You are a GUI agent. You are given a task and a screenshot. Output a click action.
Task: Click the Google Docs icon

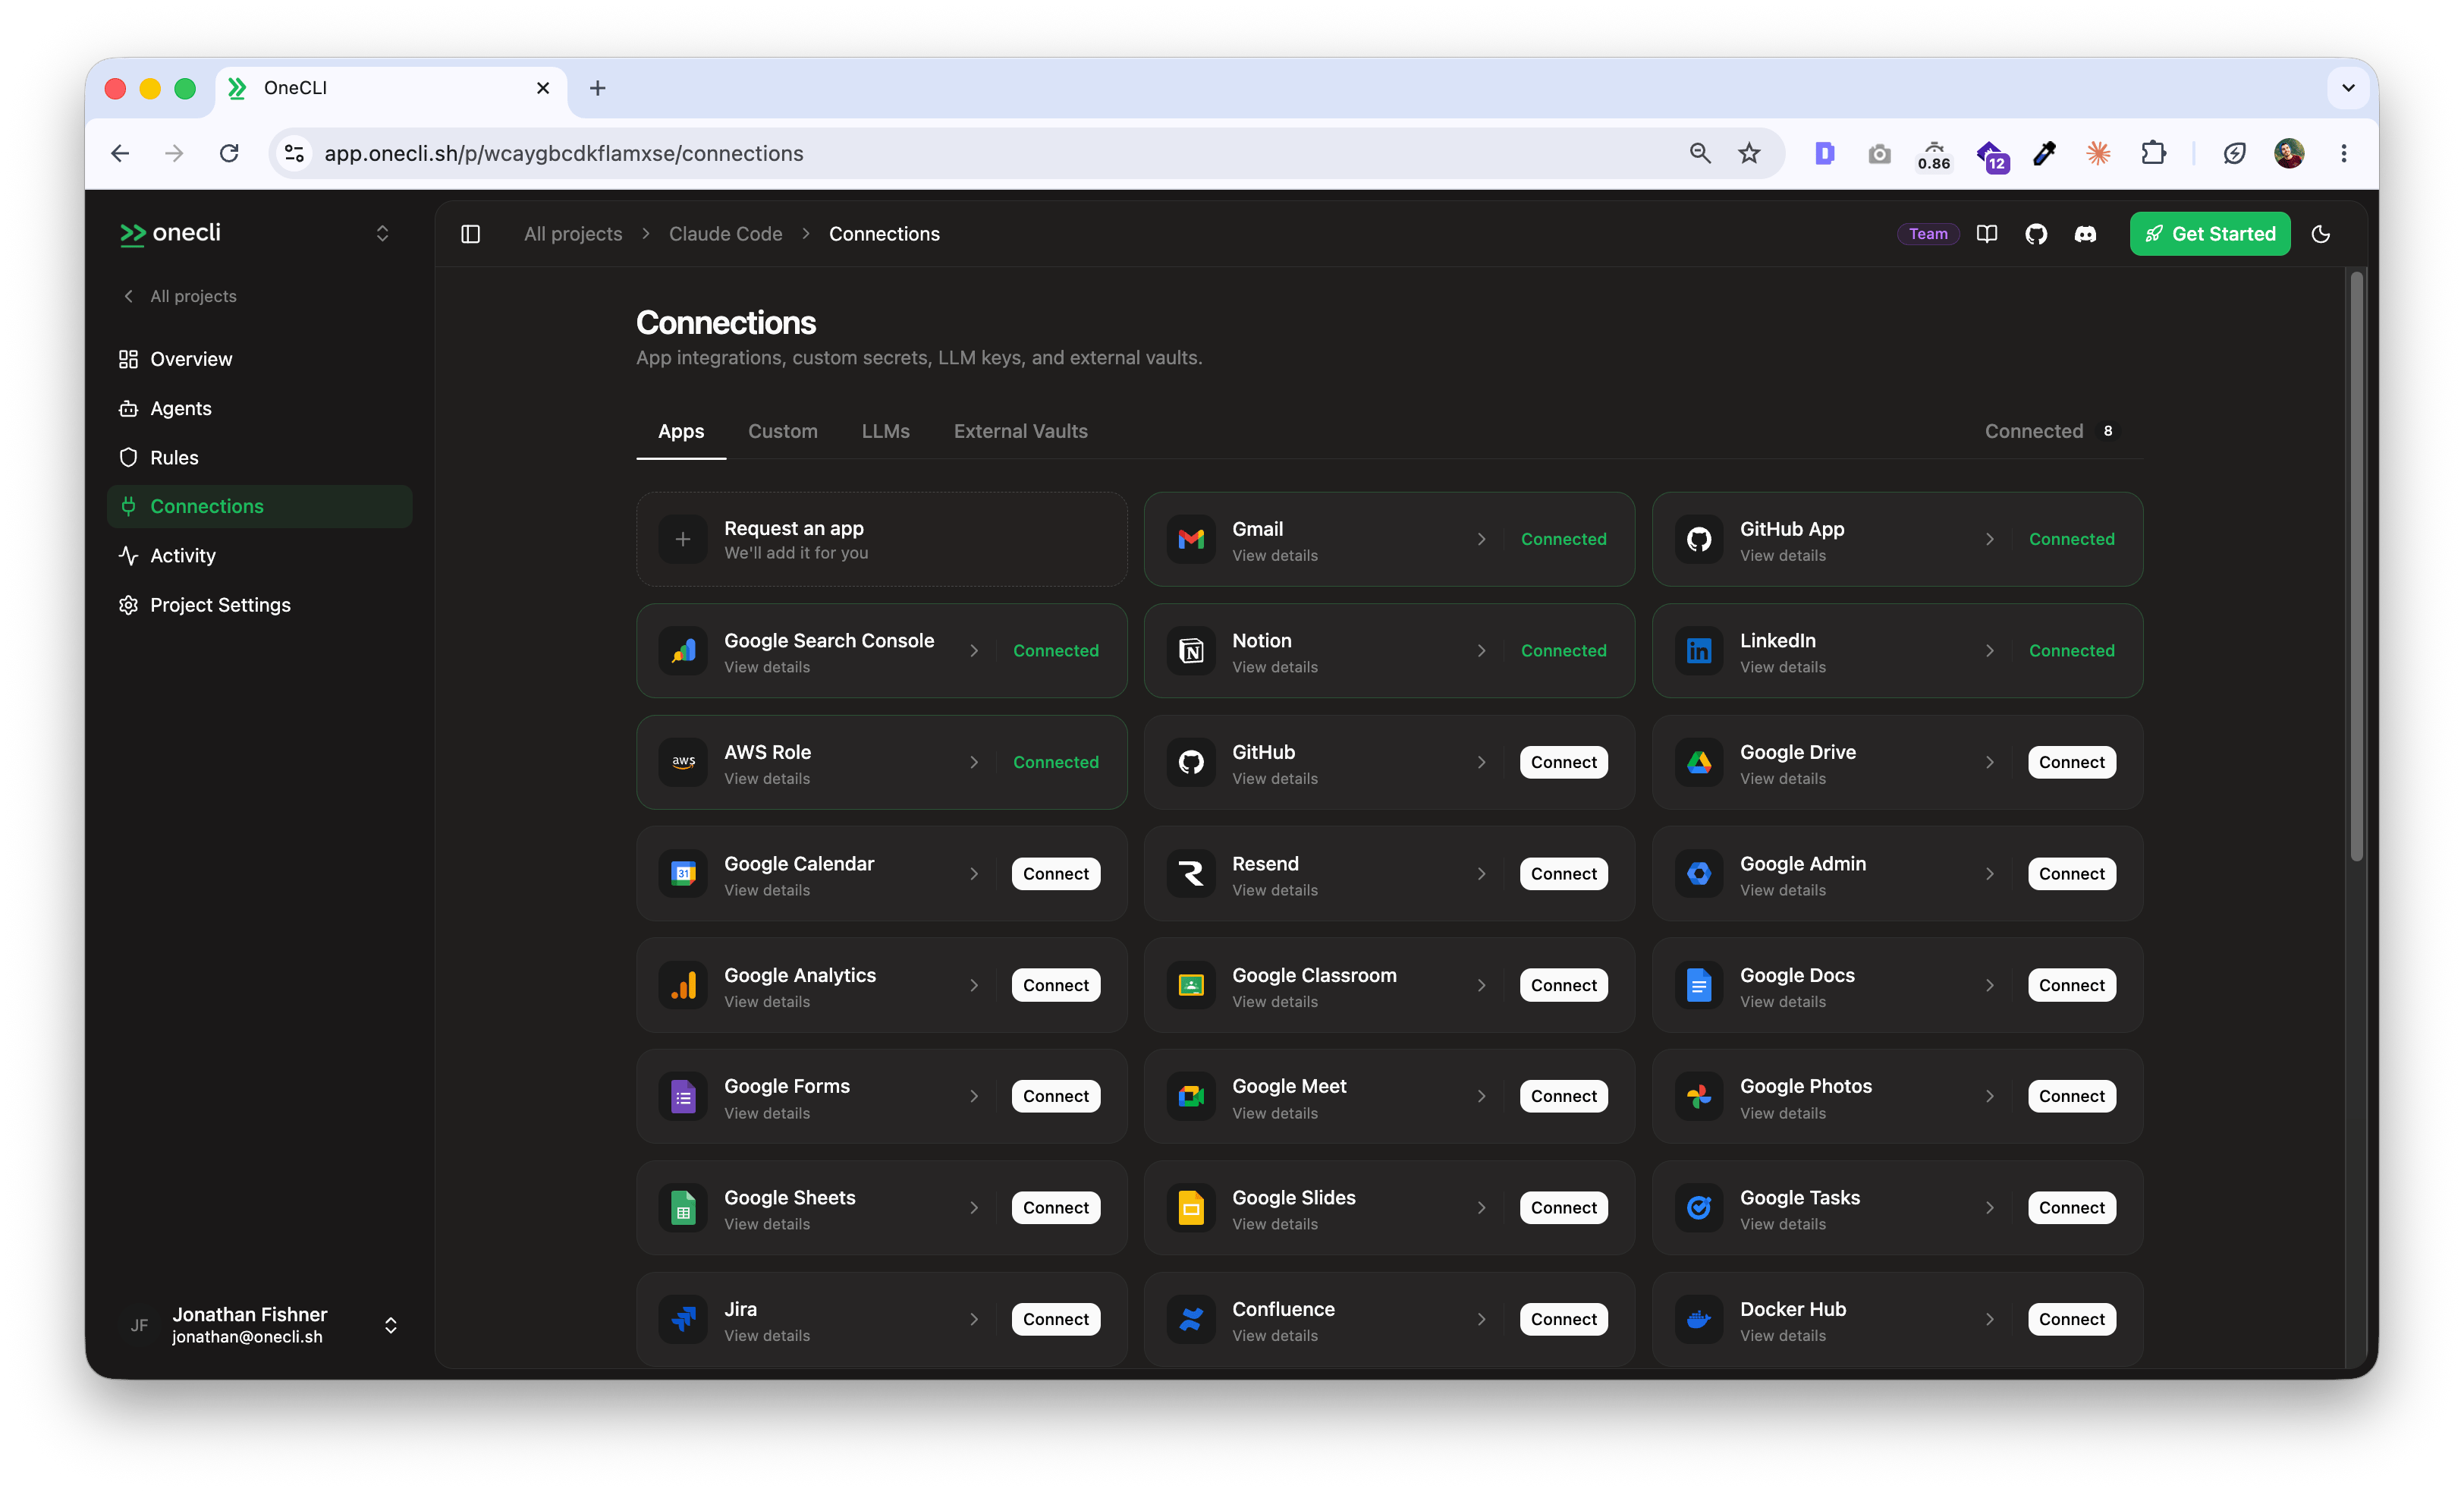(x=1698, y=984)
